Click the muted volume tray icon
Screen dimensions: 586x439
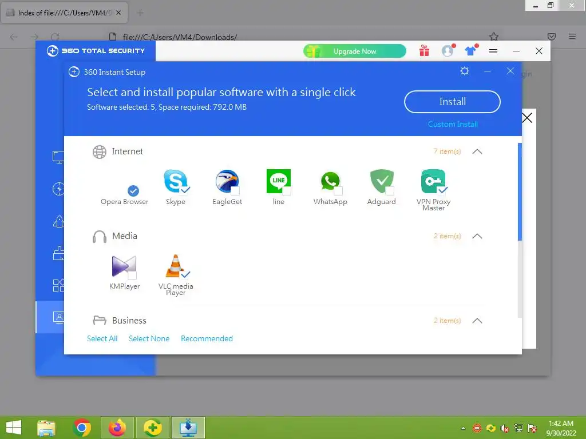coord(505,428)
